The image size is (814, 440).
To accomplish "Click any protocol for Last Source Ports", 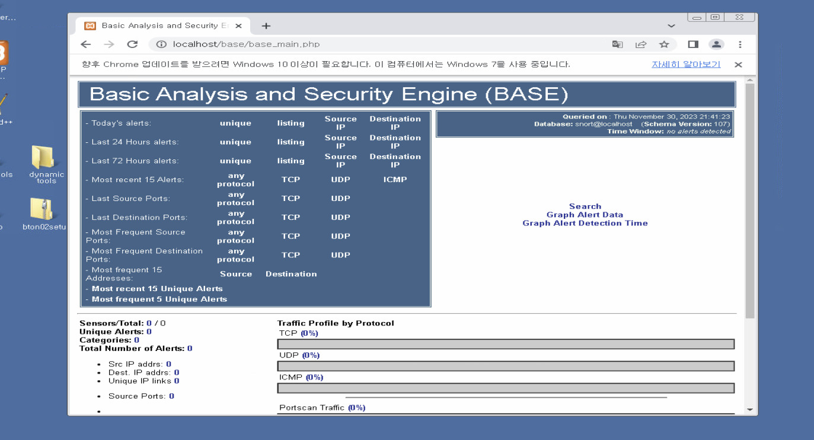I will [x=235, y=199].
